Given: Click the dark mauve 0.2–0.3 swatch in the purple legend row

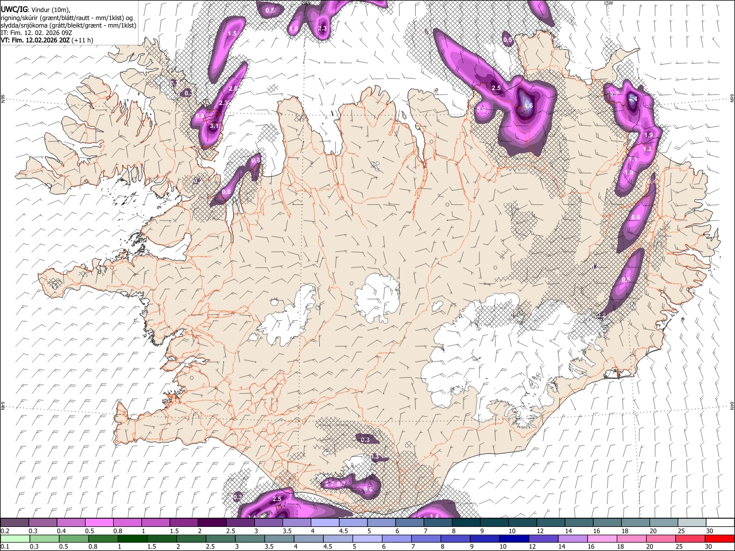Looking at the screenshot, I should pos(14,522).
